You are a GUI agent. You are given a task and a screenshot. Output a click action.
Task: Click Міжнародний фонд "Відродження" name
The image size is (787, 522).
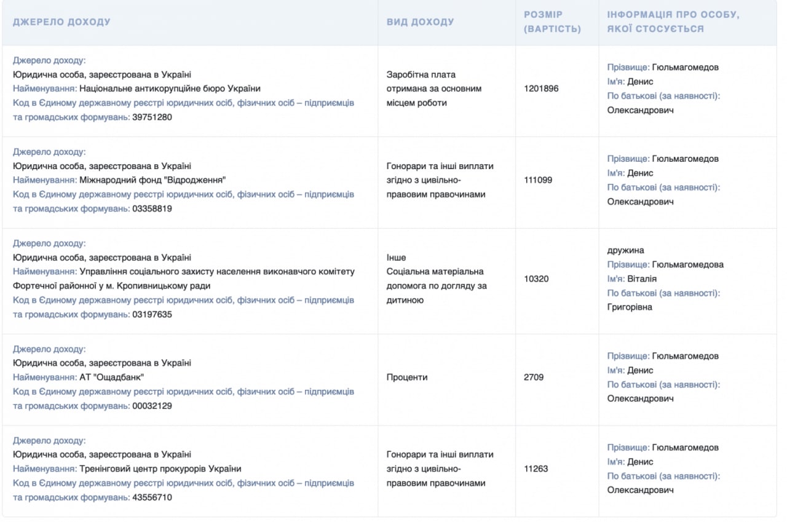coord(153,180)
